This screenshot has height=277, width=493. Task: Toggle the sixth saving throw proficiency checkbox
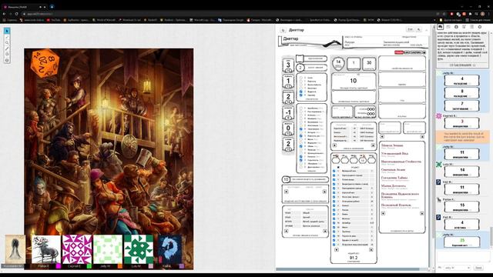coord(301,95)
